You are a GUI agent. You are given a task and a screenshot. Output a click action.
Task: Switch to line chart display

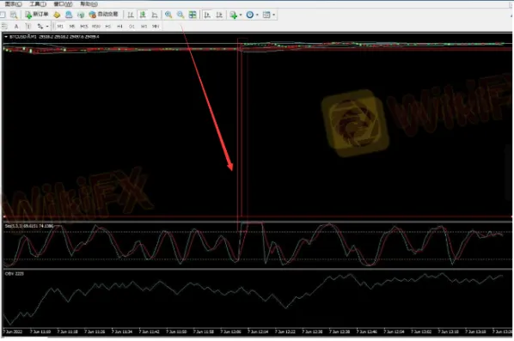click(x=155, y=15)
